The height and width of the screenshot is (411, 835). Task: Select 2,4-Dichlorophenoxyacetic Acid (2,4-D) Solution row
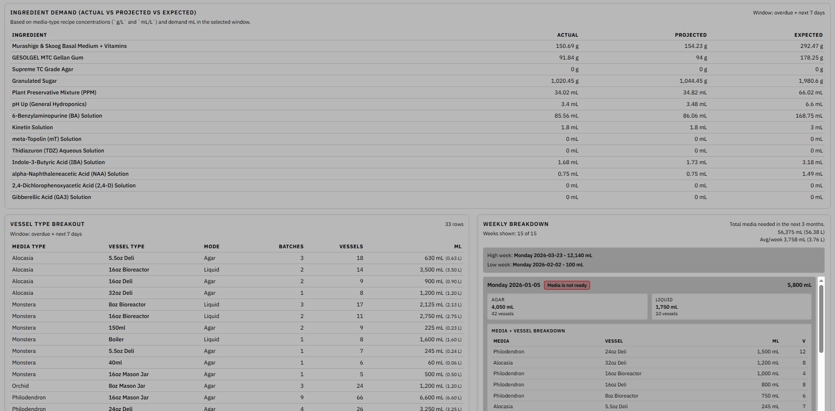(417, 186)
